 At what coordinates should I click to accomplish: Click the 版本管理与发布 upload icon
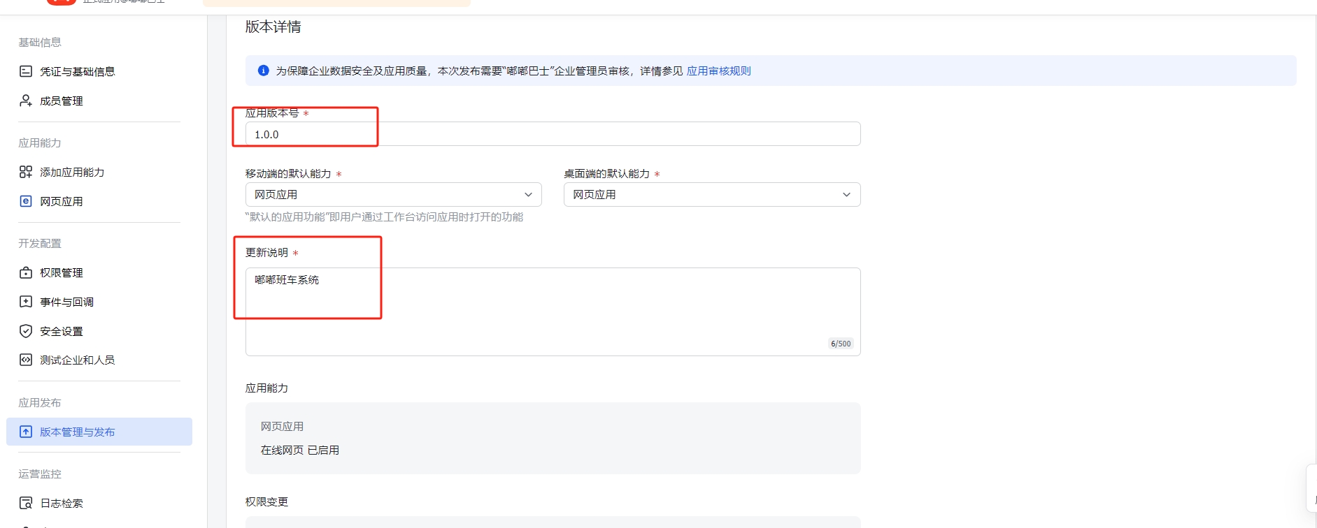click(x=26, y=432)
